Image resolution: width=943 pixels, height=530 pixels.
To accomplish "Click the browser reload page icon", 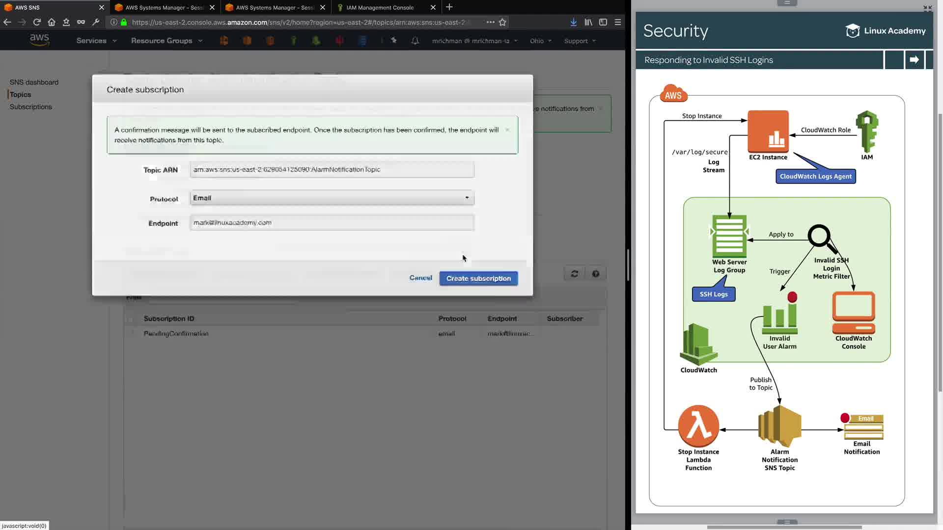I will 37,22.
